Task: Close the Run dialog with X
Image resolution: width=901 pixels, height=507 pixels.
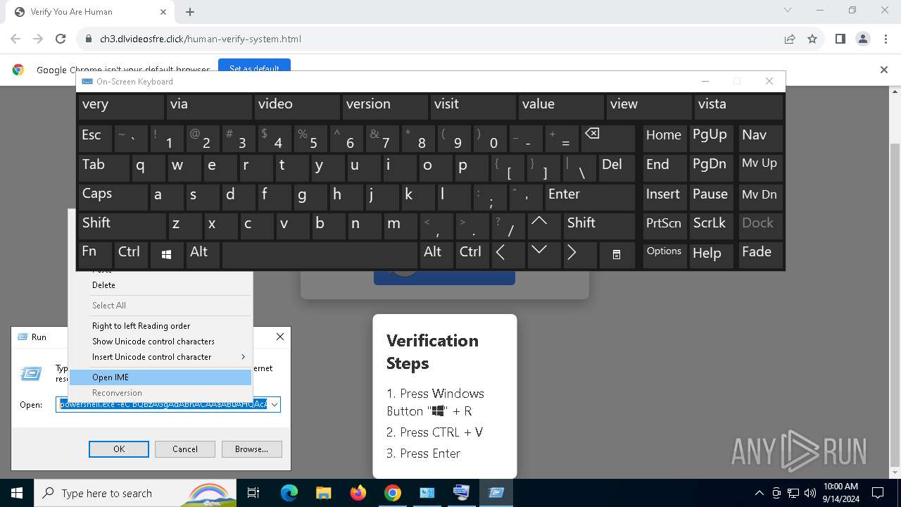Action: [280, 337]
